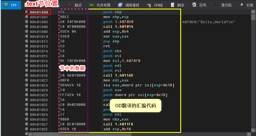The width and height of the screenshot is (256, 136).
Task: Open the 断点 breakpoints tab
Action: 75,5
